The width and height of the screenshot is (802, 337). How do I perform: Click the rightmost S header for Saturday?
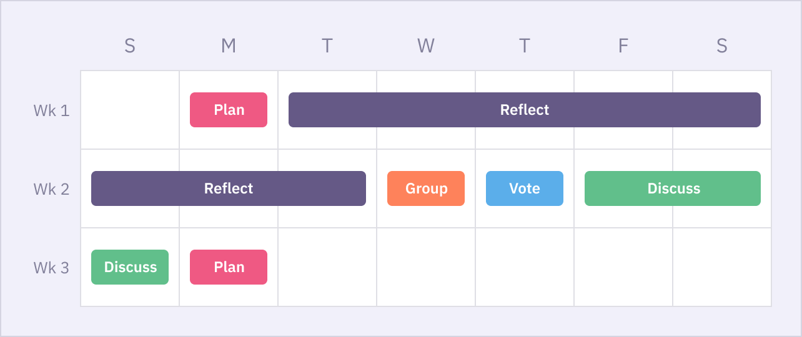(722, 46)
